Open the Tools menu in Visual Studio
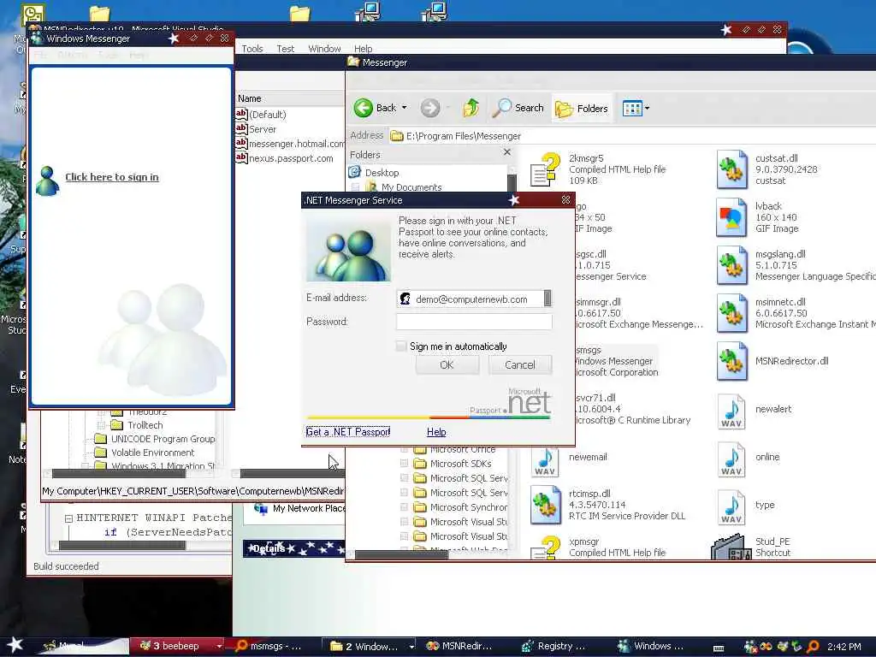876x657 pixels. tap(252, 49)
